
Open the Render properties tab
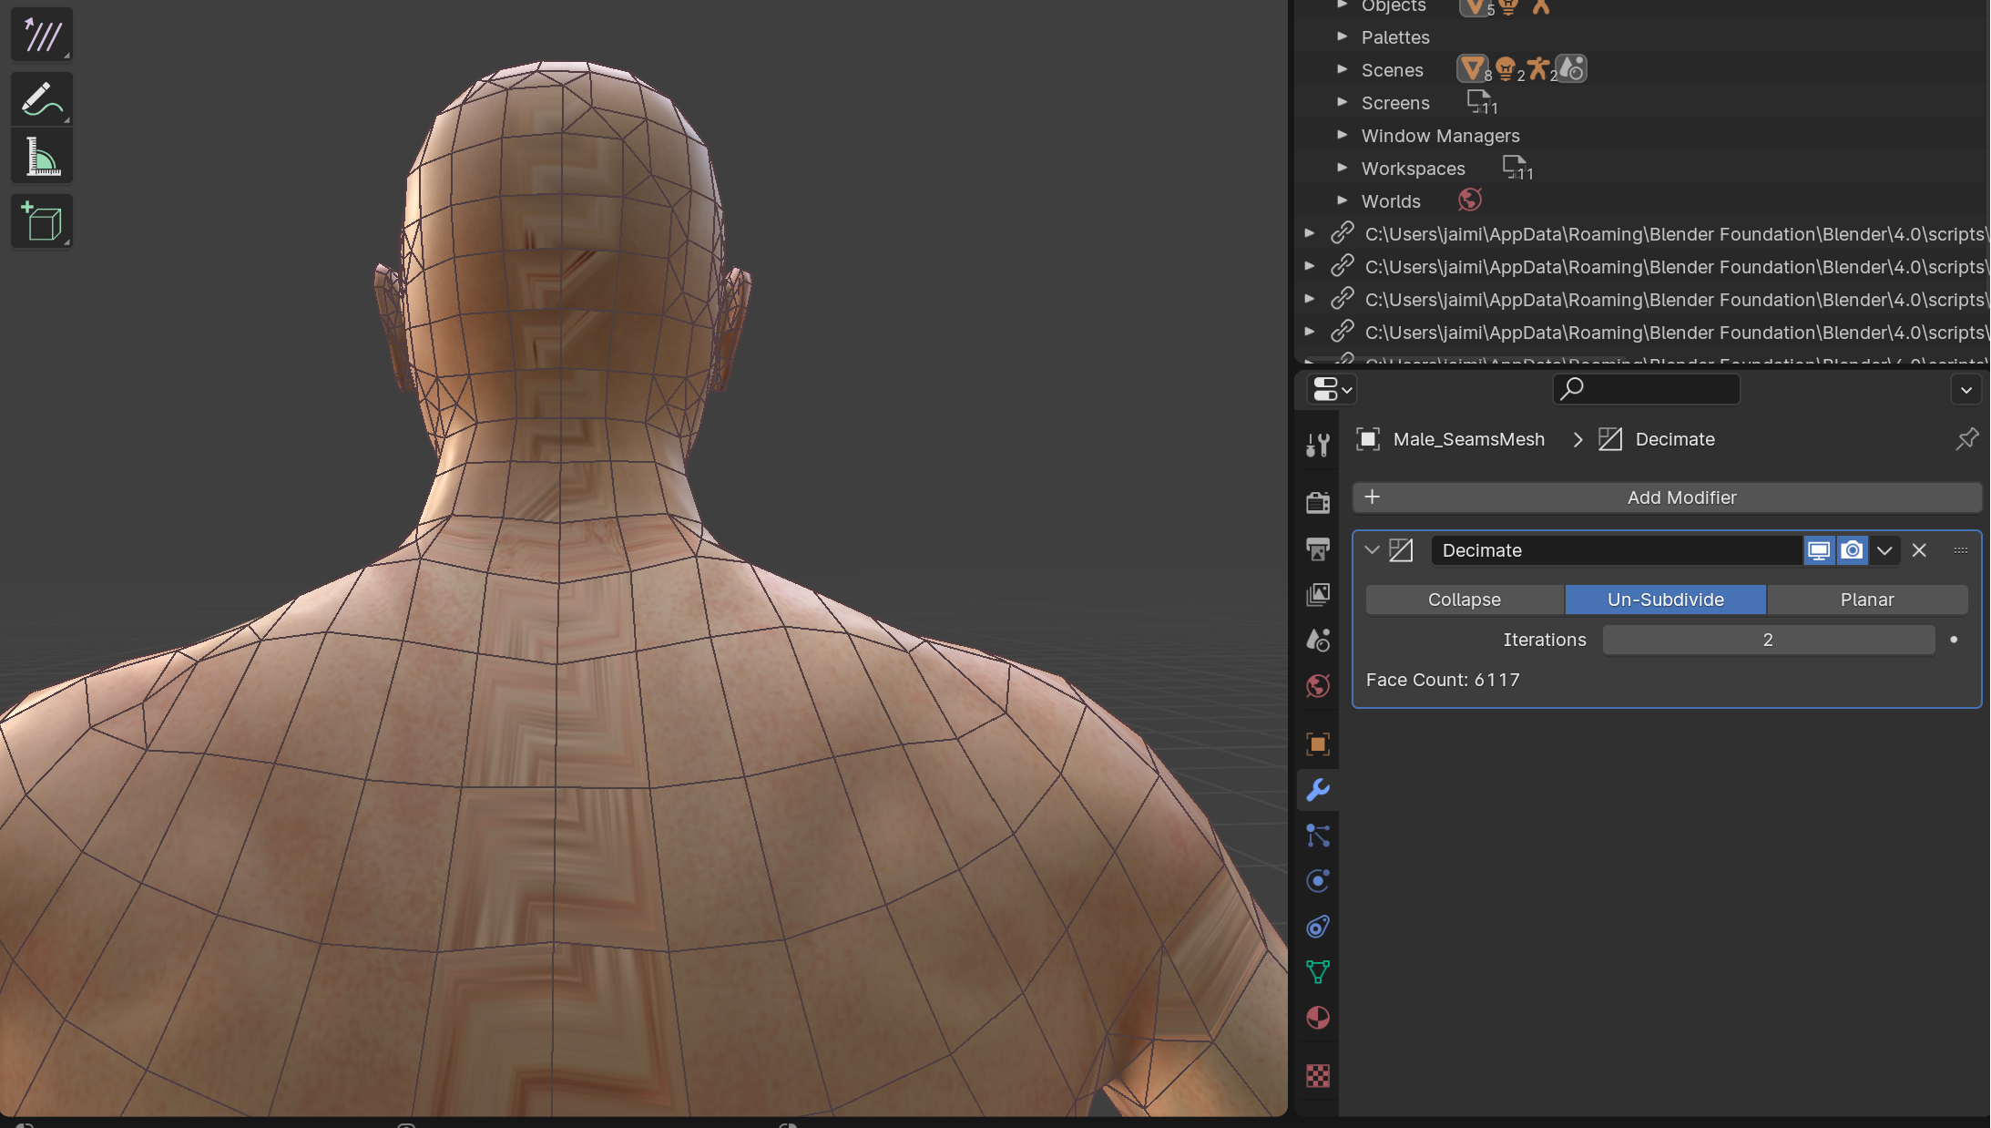1318,502
